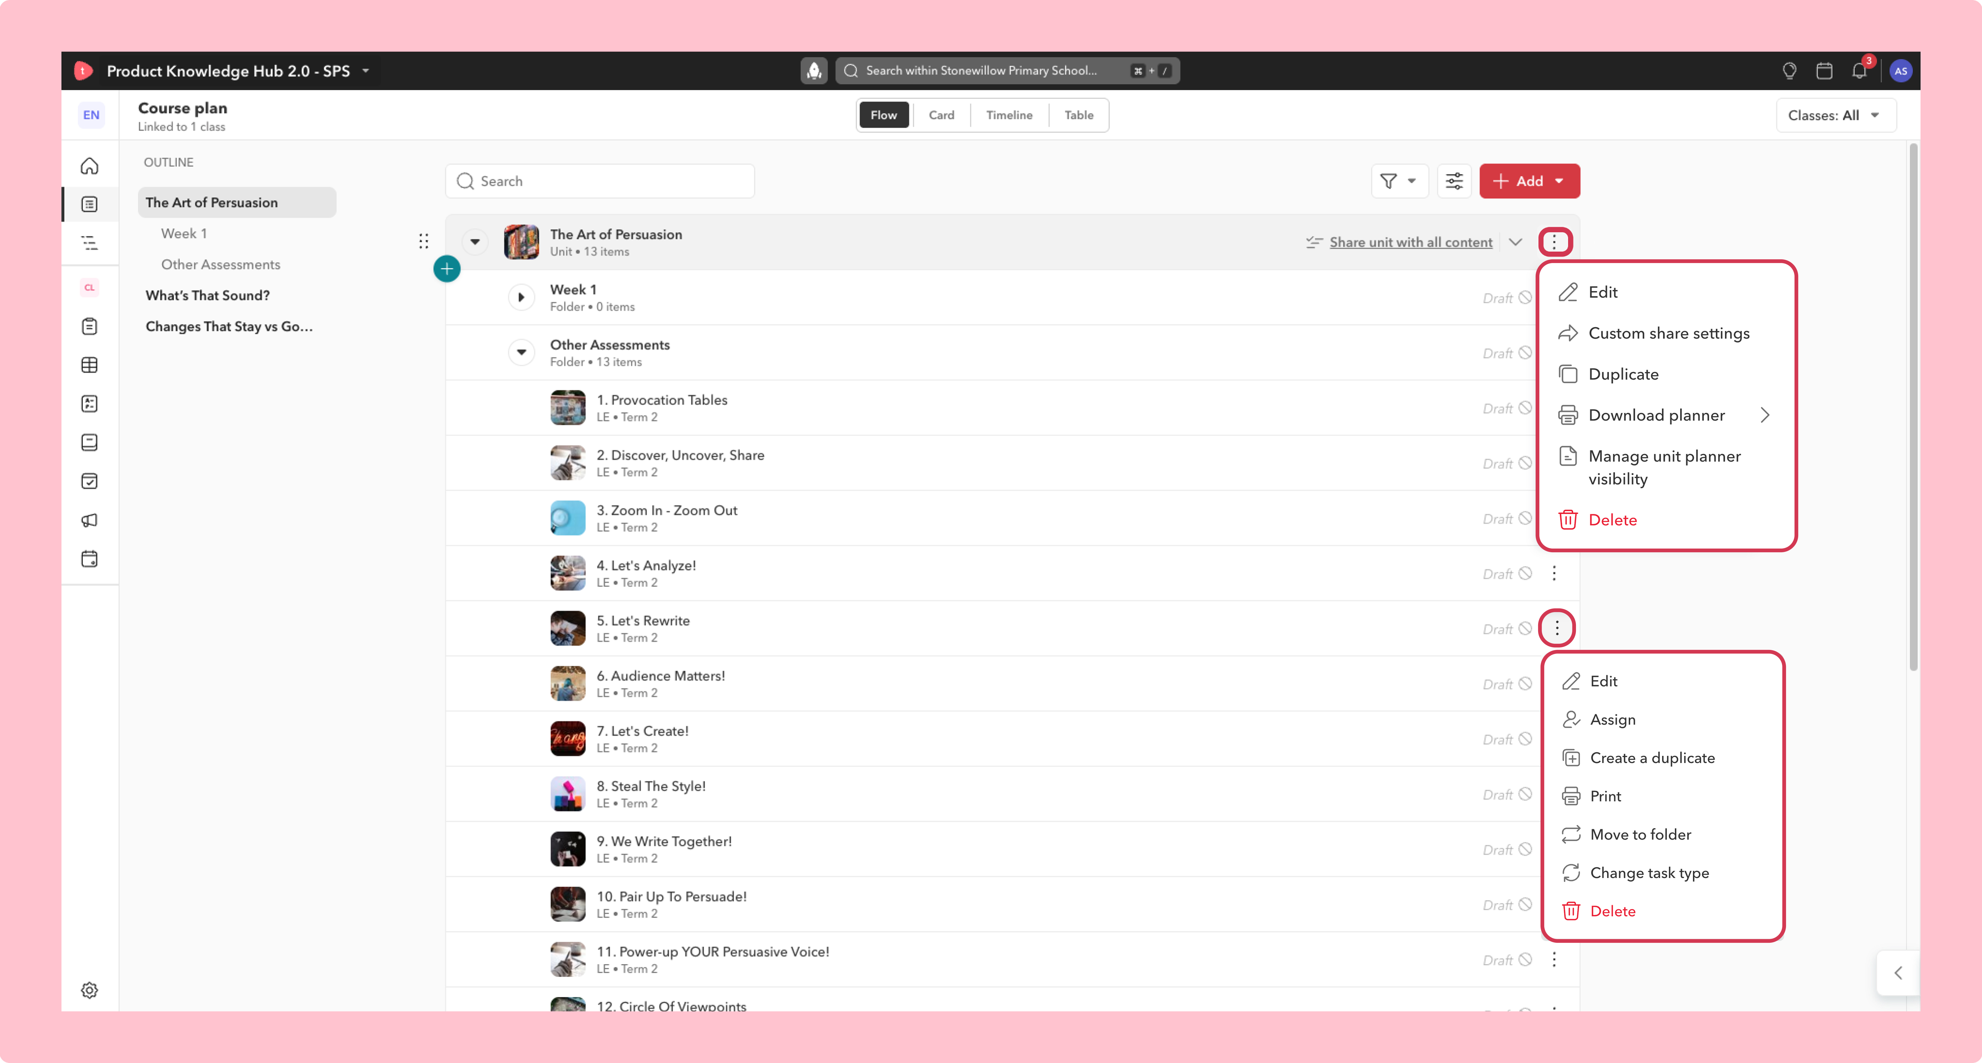This screenshot has width=1982, height=1063.
Task: Toggle Draft status for 7. Let's Create!
Action: click(1507, 740)
